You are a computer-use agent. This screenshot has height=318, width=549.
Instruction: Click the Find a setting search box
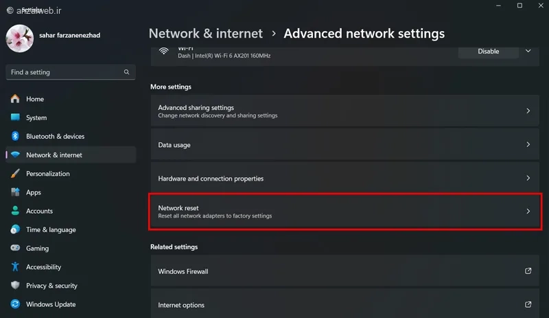tap(65, 72)
